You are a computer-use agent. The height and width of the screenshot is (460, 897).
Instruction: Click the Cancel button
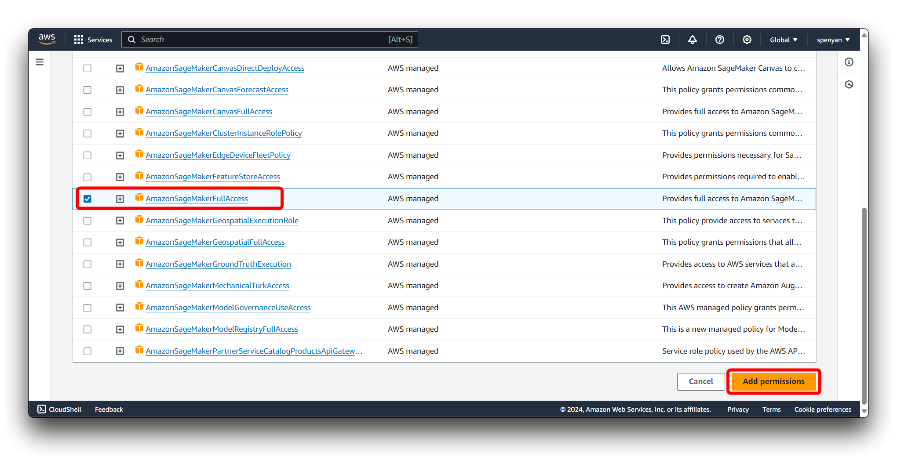tap(701, 381)
